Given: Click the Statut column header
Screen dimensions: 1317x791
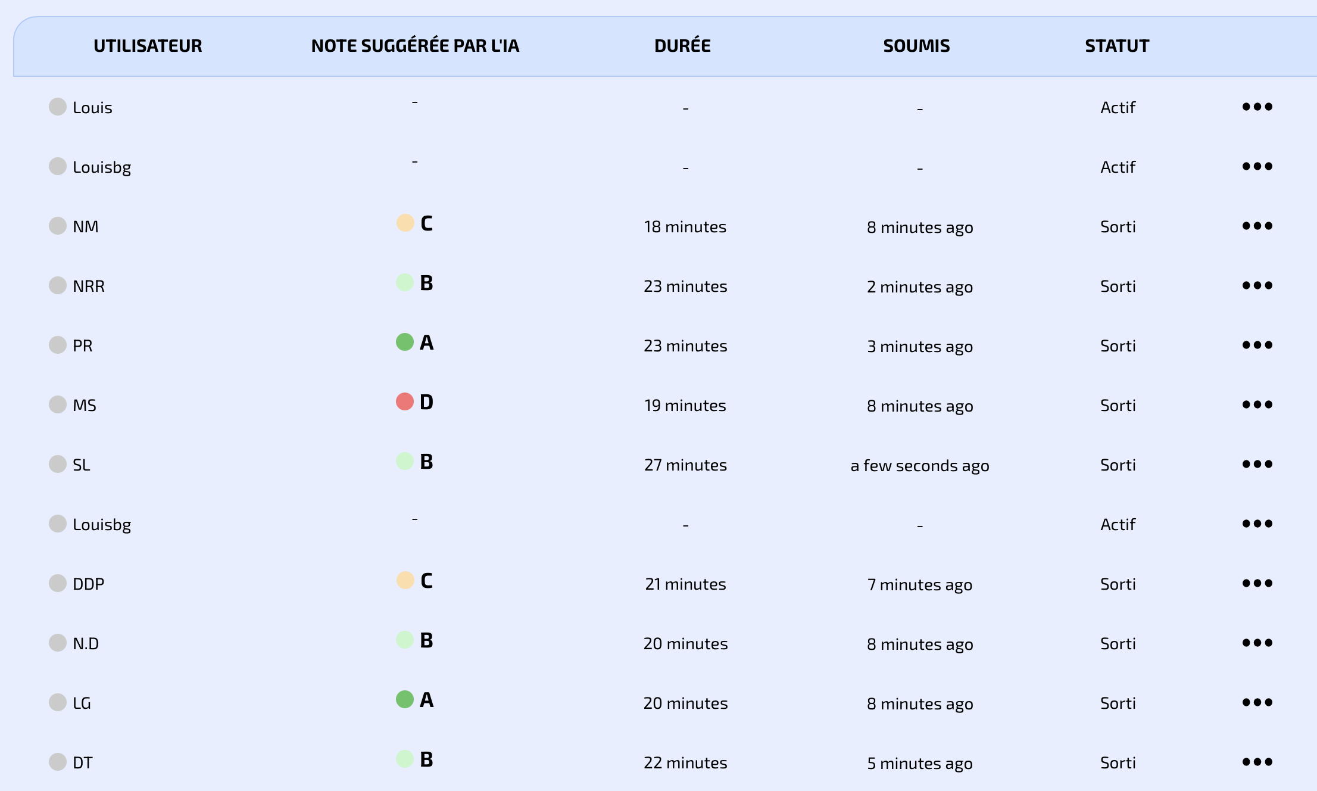Looking at the screenshot, I should [x=1117, y=46].
